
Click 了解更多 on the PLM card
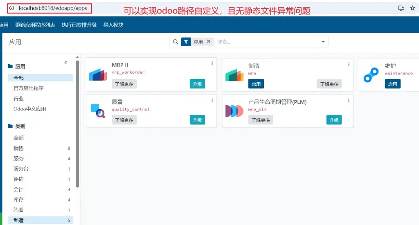pos(261,120)
